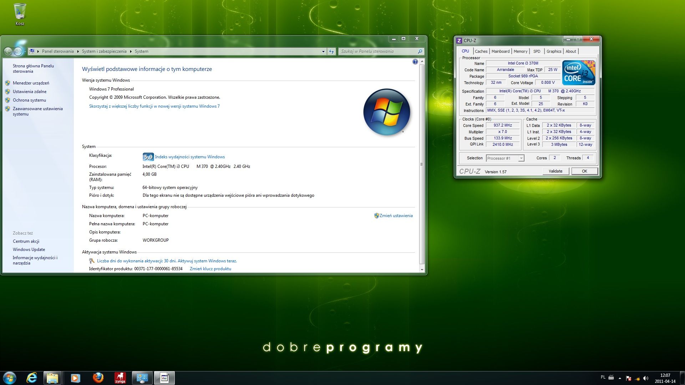This screenshot has width=685, height=385.
Task: Launch Internet Explorer from the taskbar
Action: click(x=32, y=378)
